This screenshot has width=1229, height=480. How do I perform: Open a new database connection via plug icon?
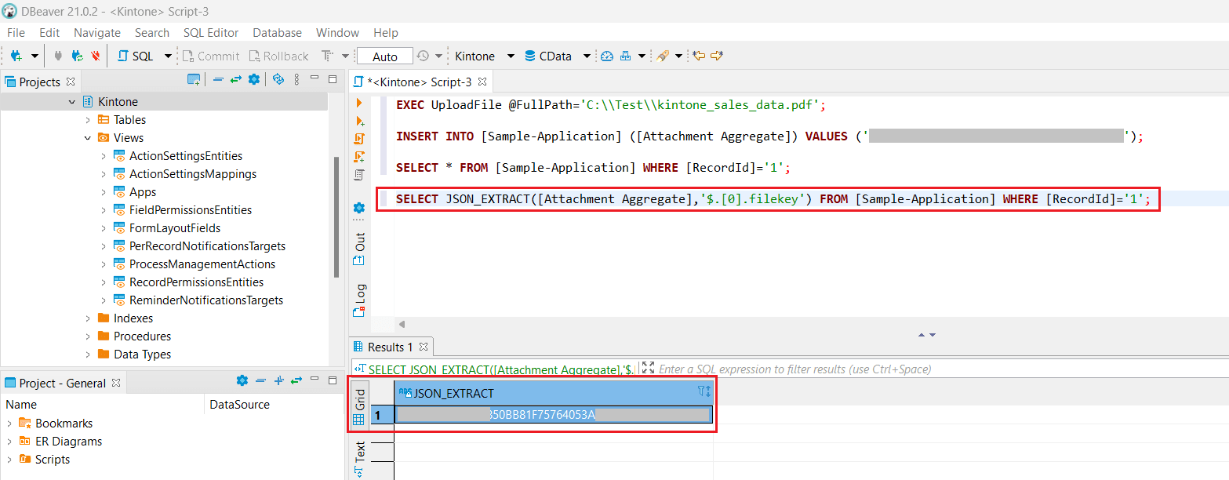[16, 56]
